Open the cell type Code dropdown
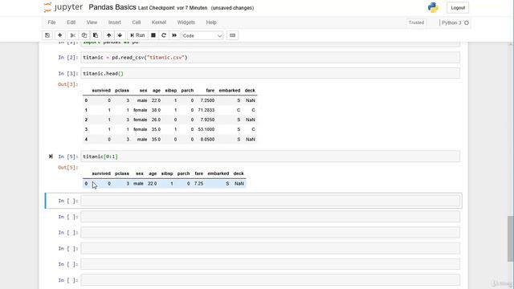 pyautogui.click(x=202, y=35)
